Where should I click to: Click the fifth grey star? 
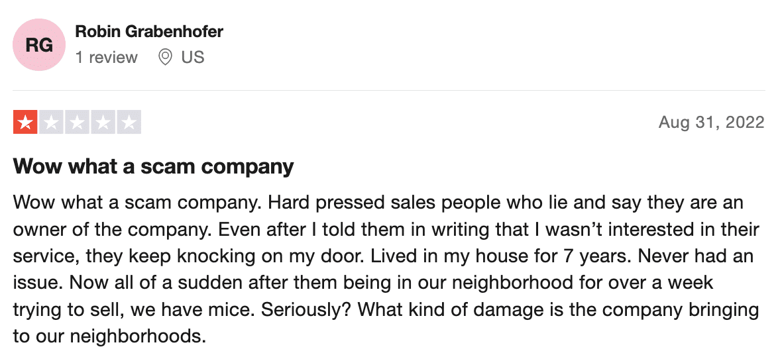pos(129,122)
